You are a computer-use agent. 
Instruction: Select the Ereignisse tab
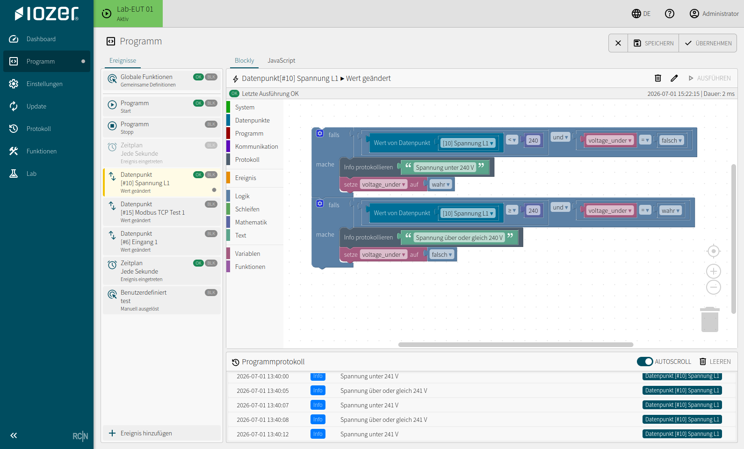point(123,60)
